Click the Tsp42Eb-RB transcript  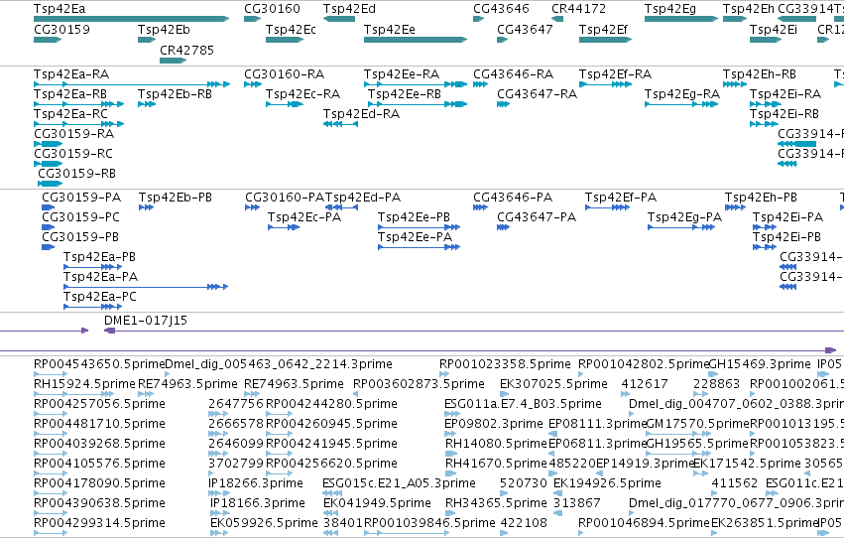pyautogui.click(x=147, y=104)
